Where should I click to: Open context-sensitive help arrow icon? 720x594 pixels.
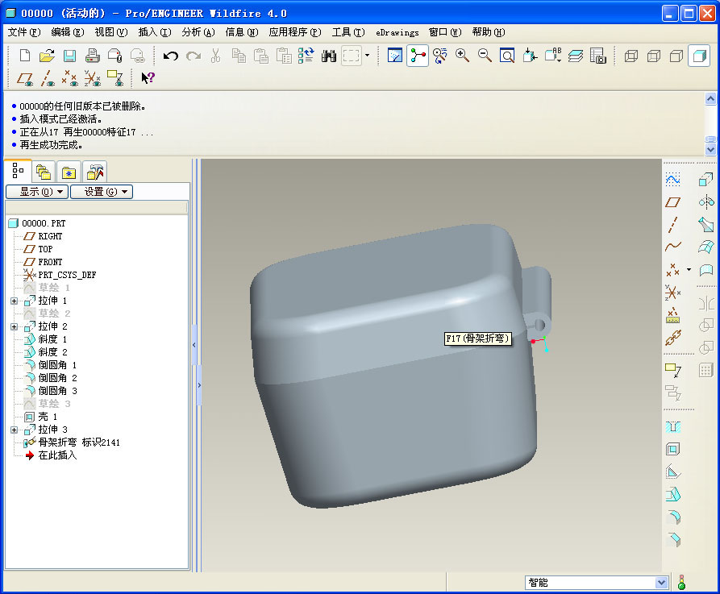148,78
